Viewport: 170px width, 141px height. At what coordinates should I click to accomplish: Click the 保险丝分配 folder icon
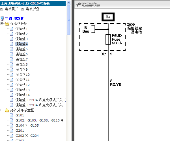7,24
